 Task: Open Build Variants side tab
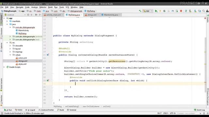(1, 84)
